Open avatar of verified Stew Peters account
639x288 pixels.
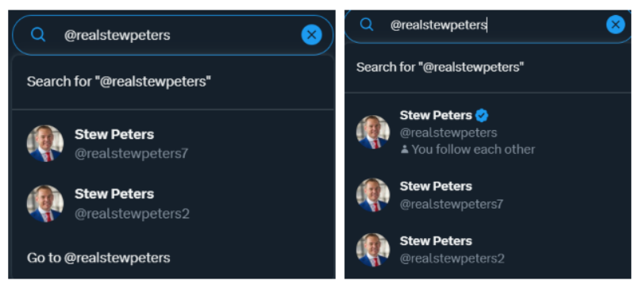pyautogui.click(x=373, y=132)
